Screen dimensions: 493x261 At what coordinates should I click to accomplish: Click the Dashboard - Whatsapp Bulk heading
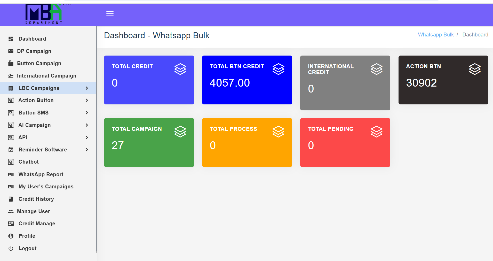click(x=157, y=35)
